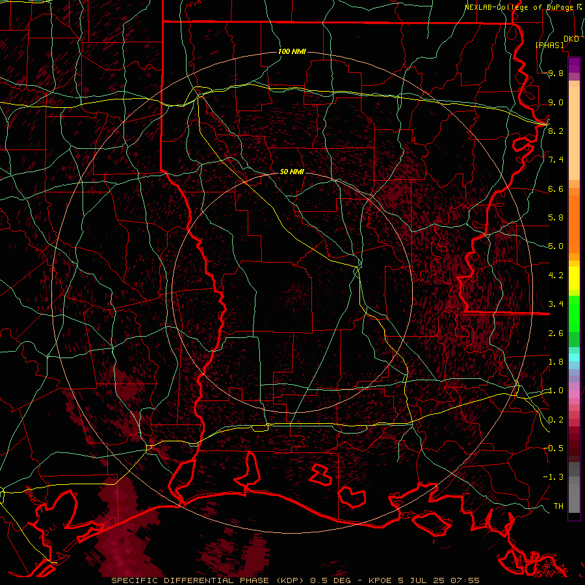This screenshot has width=585, height=585.
Task: Click the 4.2 value on the color scale
Action: click(x=556, y=276)
